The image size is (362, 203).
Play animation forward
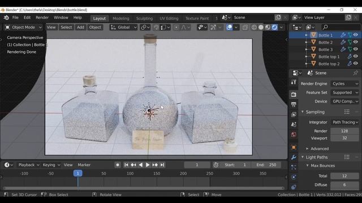click(148, 165)
